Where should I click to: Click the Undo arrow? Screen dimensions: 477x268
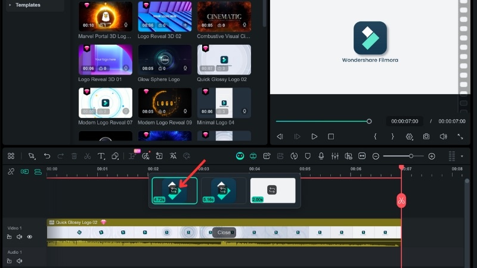pos(47,156)
